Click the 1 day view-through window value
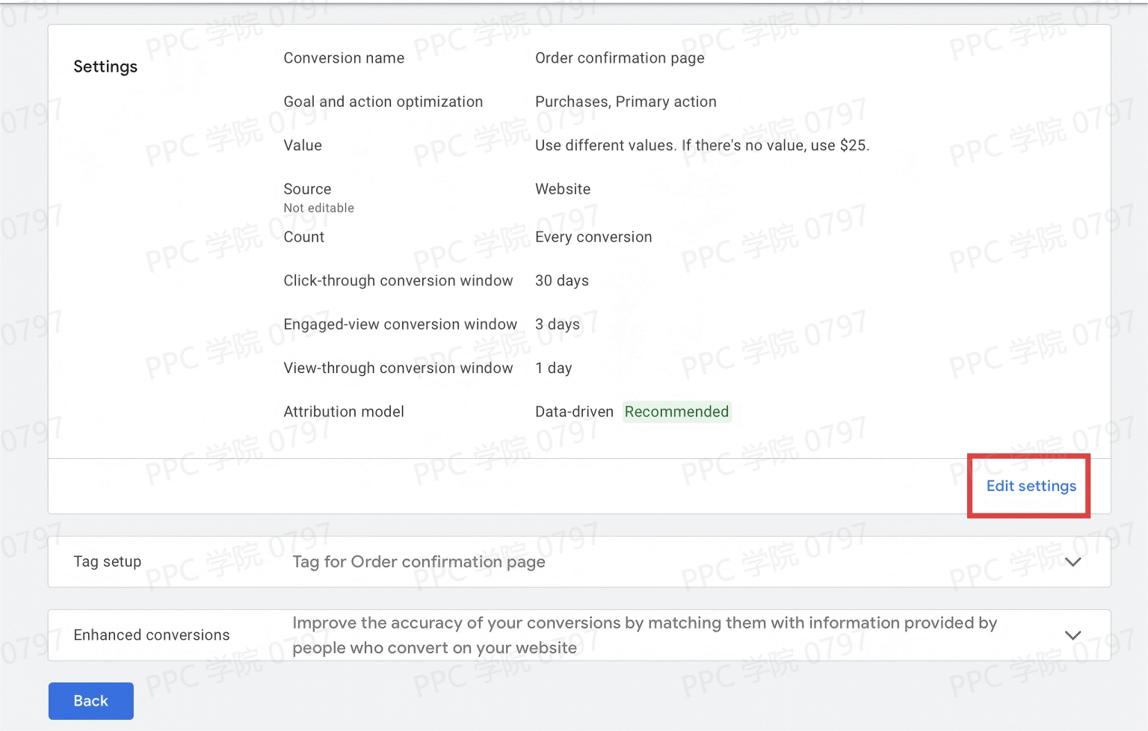1148x731 pixels. (553, 368)
